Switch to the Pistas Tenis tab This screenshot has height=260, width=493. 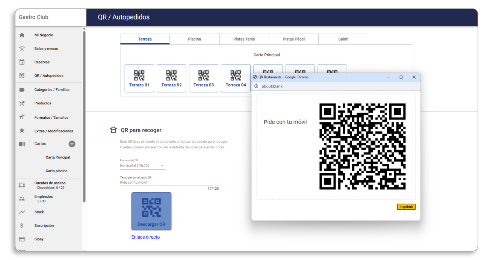click(244, 39)
